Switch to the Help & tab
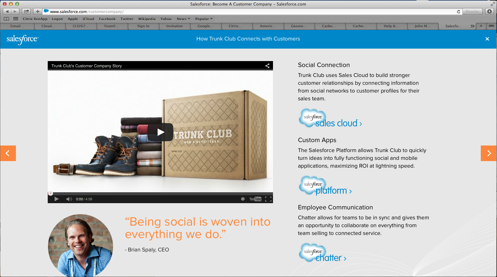Screen dimensions: 497x277 [391, 26]
